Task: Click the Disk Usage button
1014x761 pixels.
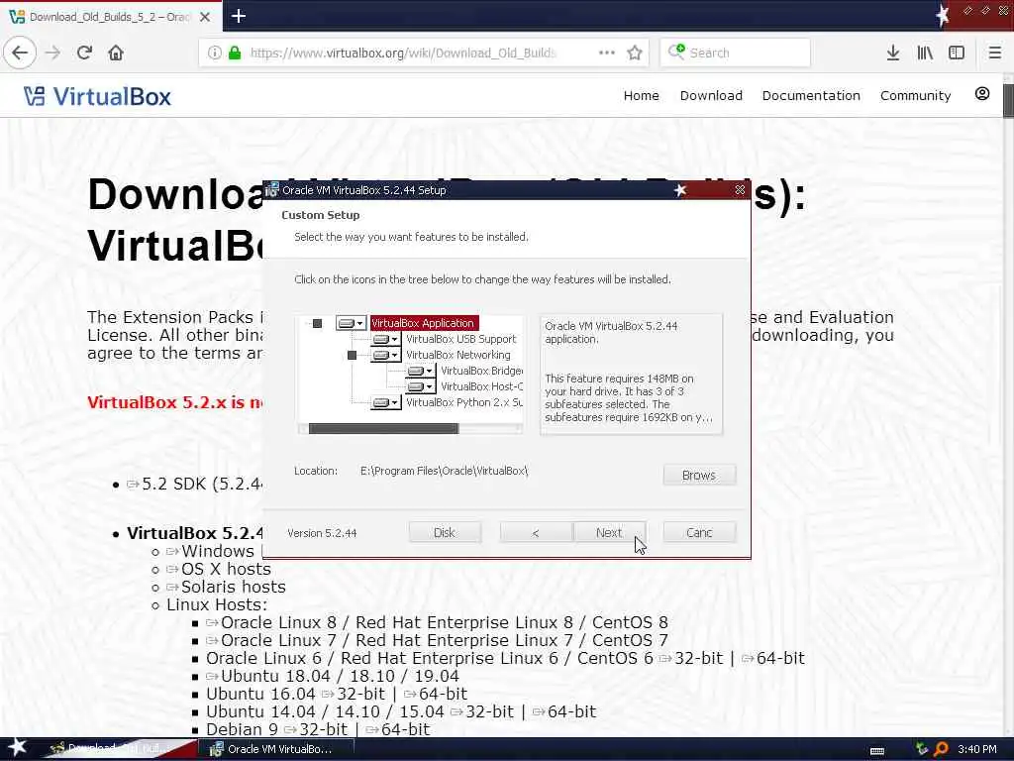Action: [x=445, y=532]
